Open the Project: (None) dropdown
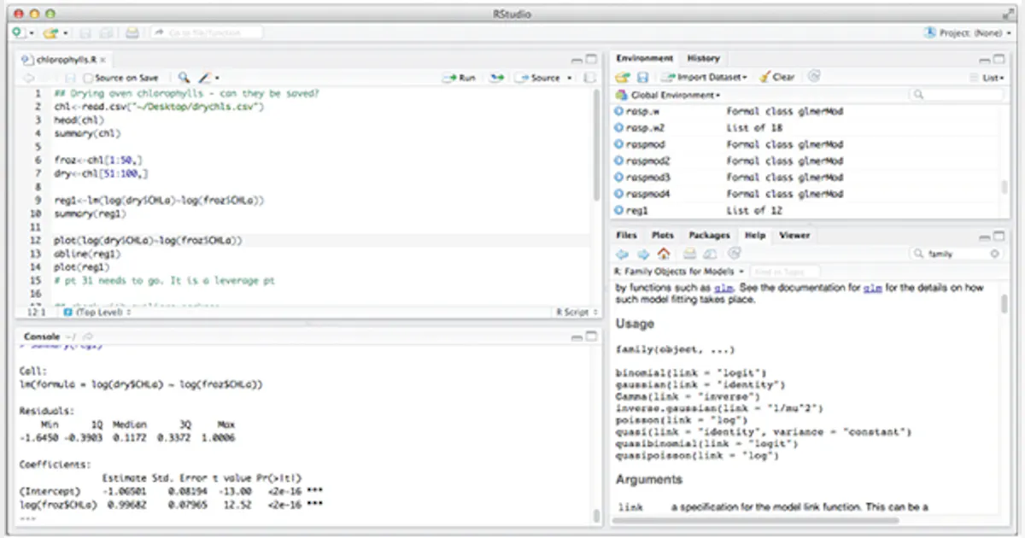 [x=966, y=32]
